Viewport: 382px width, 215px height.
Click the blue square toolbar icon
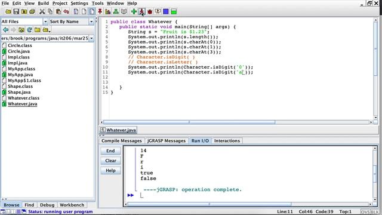click(x=166, y=11)
